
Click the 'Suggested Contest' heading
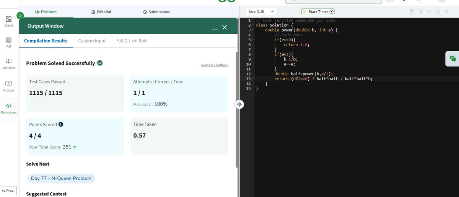click(x=46, y=194)
